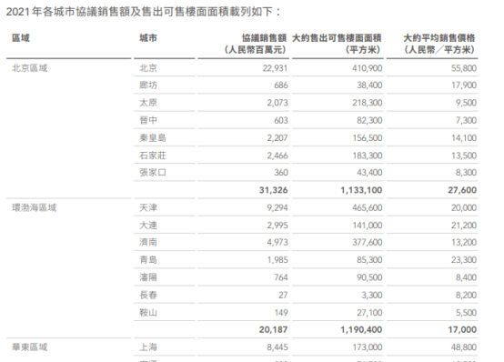Image resolution: width=504 pixels, height=362 pixels.
Task: Select Langfang area value 38,400
Action: pyautogui.click(x=369, y=85)
